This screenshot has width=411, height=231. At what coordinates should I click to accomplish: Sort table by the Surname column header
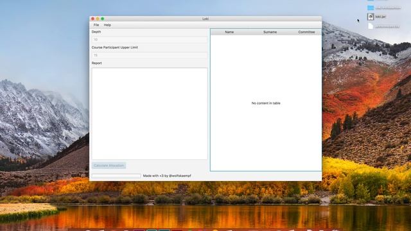click(x=270, y=32)
